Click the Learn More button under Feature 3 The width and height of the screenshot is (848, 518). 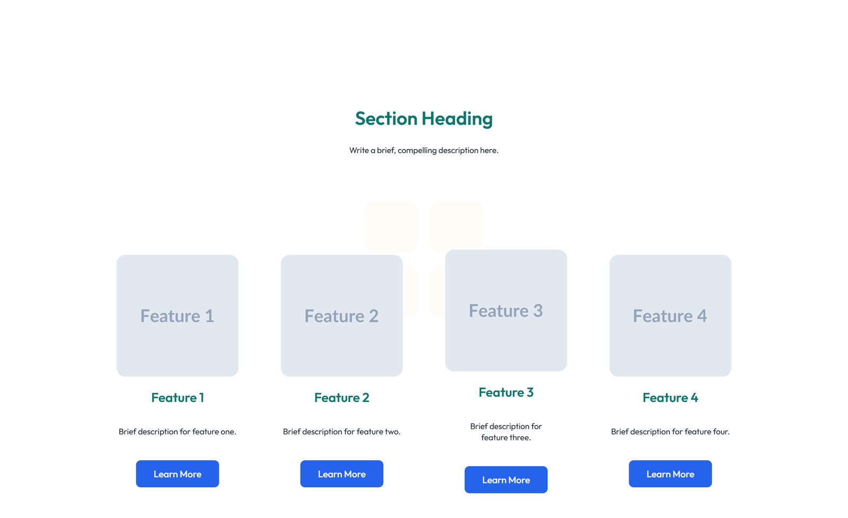[506, 479]
